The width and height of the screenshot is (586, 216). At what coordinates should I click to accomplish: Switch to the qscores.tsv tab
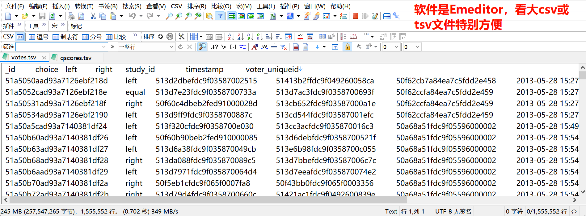(76, 58)
